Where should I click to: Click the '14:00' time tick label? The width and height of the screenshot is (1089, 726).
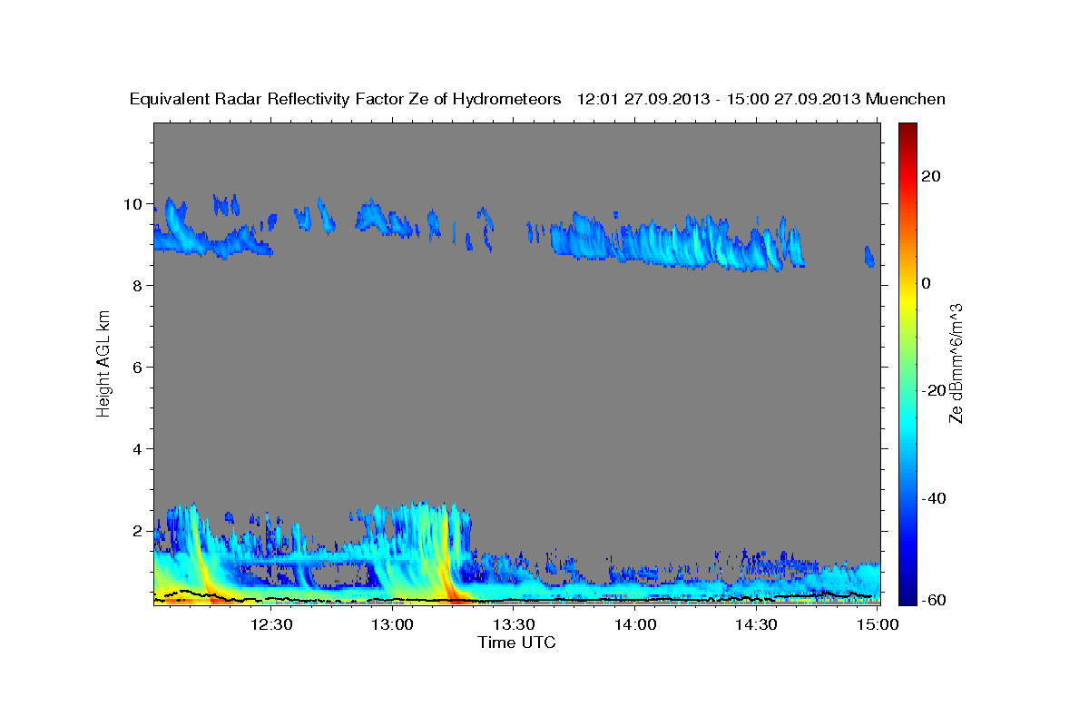point(635,624)
